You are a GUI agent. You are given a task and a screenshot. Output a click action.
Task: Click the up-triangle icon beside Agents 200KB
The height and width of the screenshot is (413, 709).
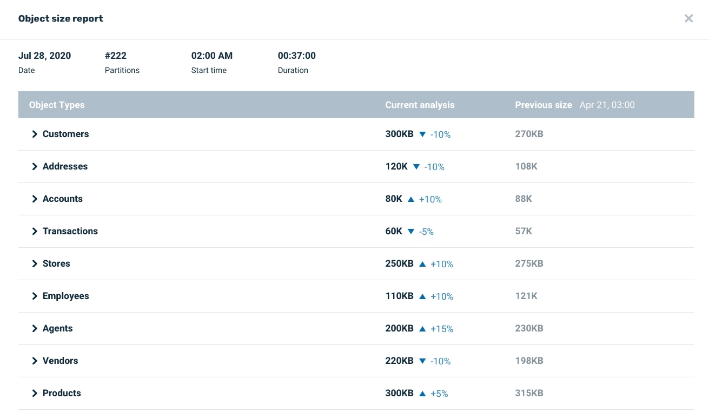pos(422,329)
